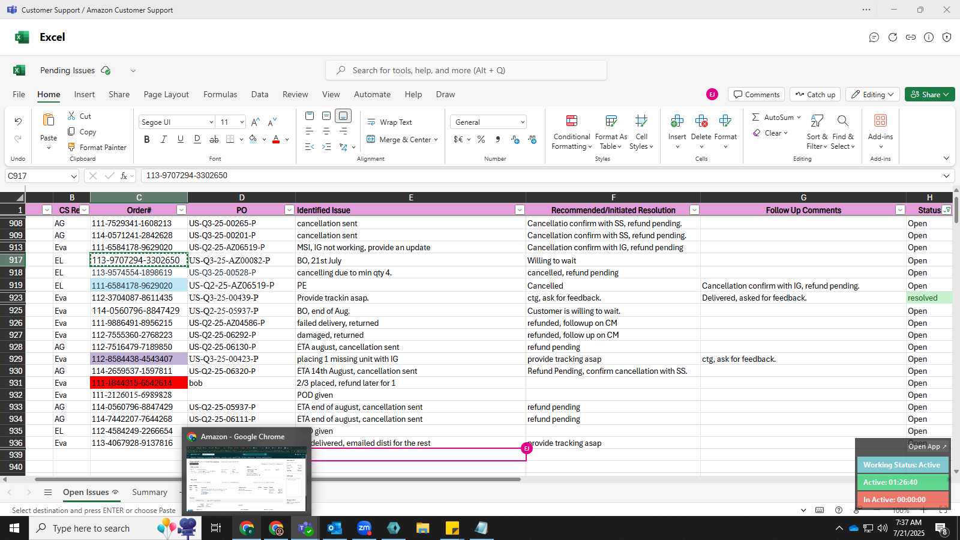Open Teams chat icon in header
The image size is (960, 540).
click(874, 37)
